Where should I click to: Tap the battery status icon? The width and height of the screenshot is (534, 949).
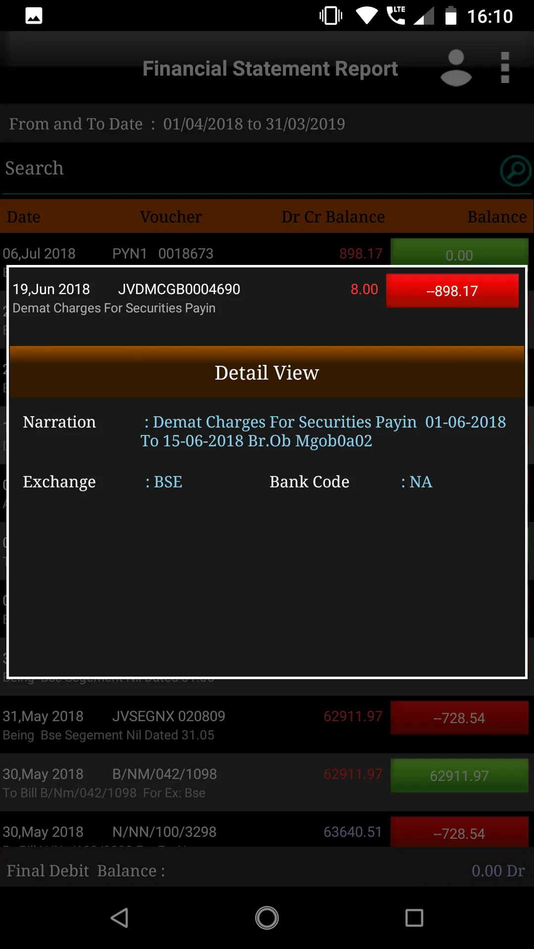click(450, 16)
